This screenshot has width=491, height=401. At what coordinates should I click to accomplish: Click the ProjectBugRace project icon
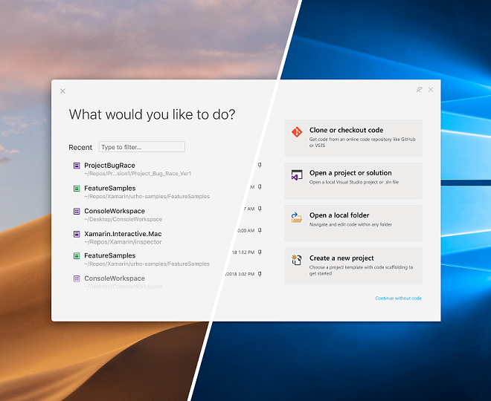77,166
